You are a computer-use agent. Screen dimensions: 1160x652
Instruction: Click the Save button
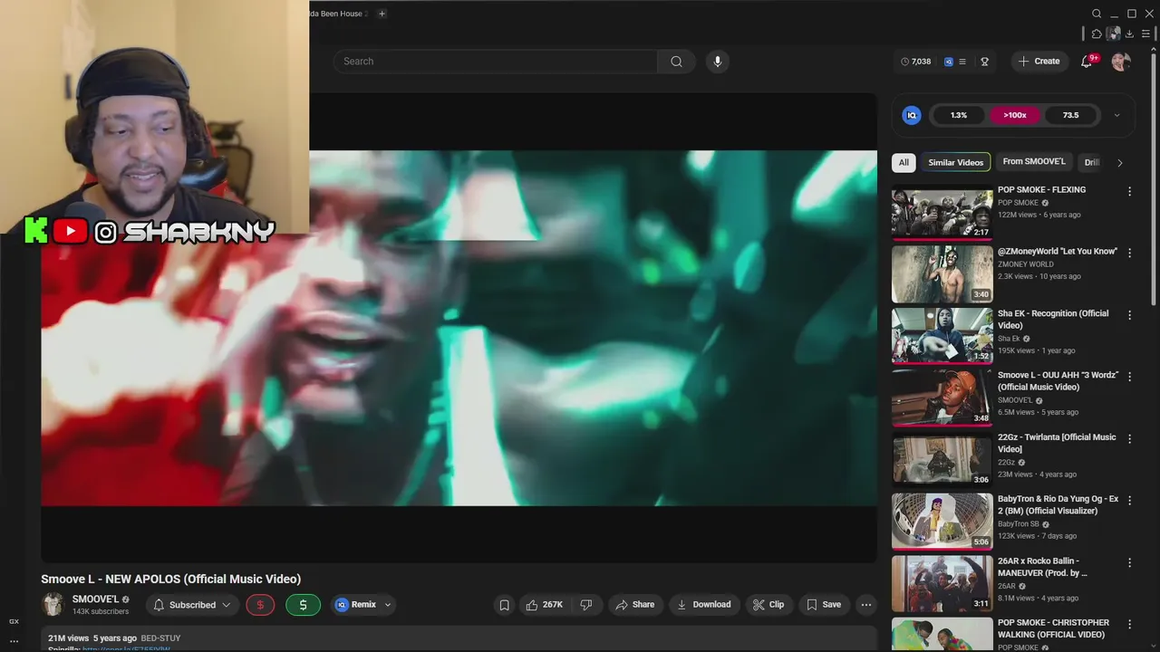pos(824,605)
